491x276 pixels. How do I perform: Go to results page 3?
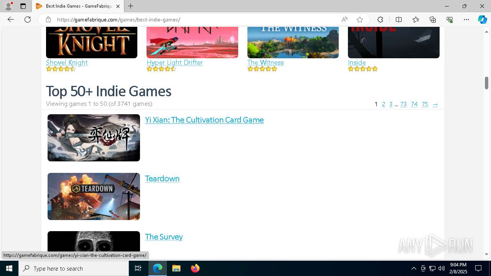pos(390,104)
